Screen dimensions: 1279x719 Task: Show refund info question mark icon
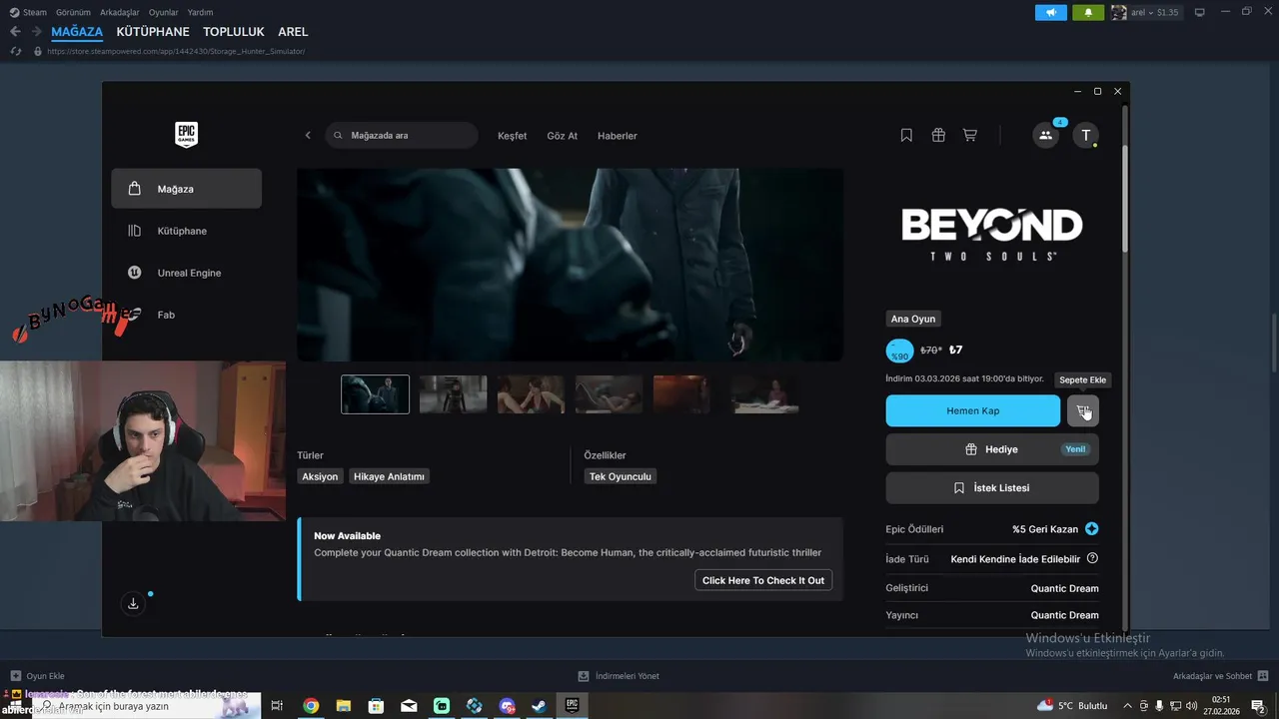point(1092,558)
